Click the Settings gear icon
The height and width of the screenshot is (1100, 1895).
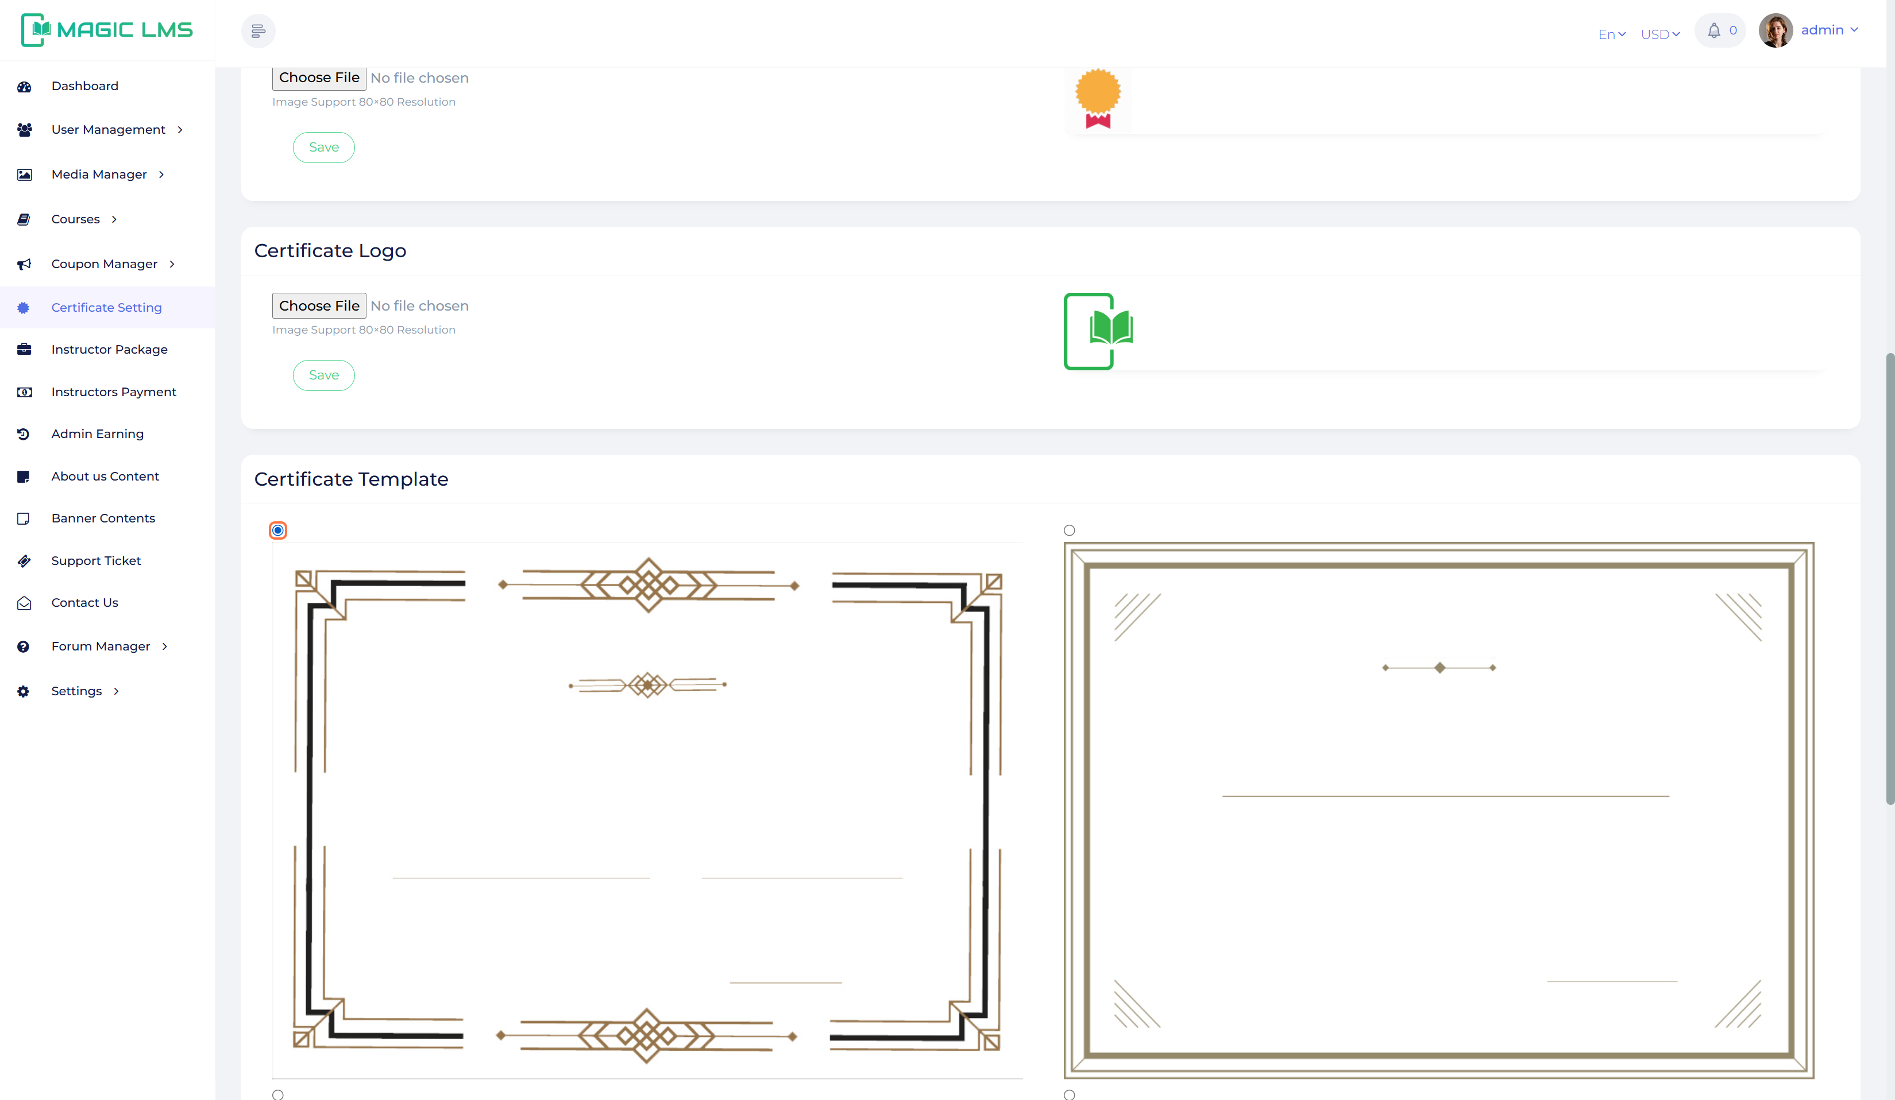[24, 691]
